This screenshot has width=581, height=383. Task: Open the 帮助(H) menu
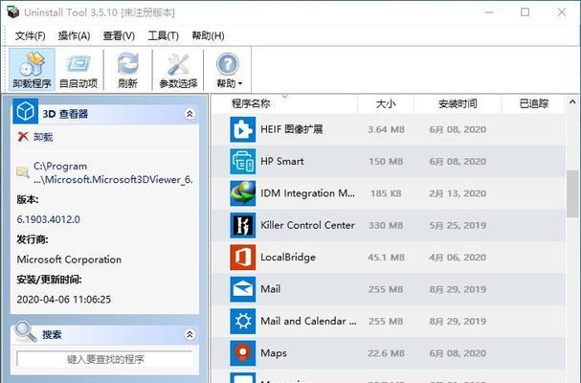pyautogui.click(x=208, y=35)
